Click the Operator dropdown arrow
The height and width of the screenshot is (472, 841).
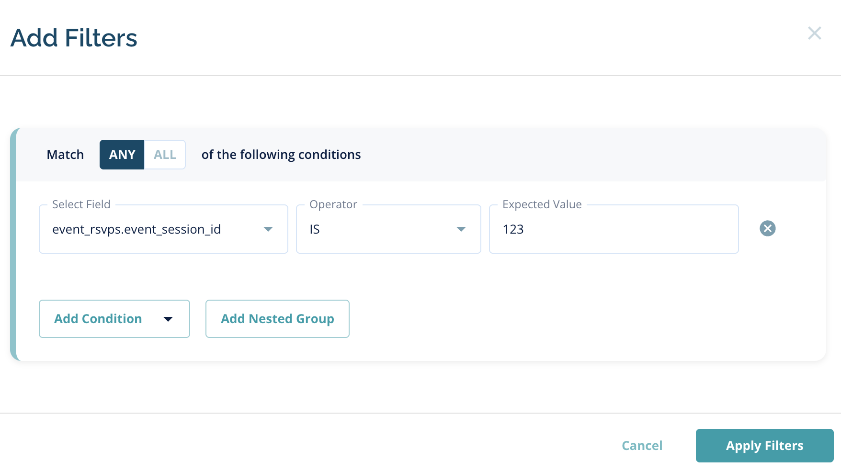[461, 229]
